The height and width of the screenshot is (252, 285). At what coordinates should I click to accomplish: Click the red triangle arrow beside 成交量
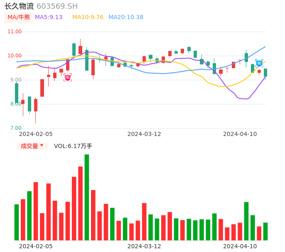pyautogui.click(x=42, y=146)
